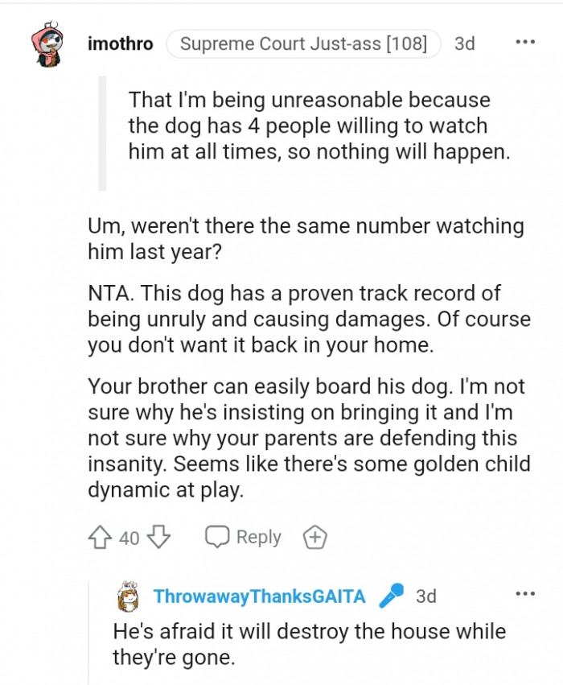The height and width of the screenshot is (685, 563).
Task: Upvote imothro's comment
Action: 101,537
